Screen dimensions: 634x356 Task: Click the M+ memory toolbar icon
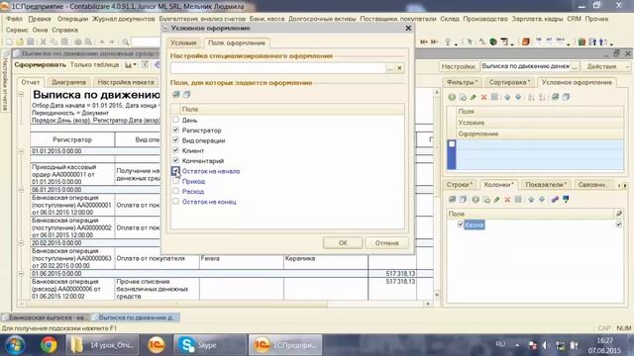[424, 42]
